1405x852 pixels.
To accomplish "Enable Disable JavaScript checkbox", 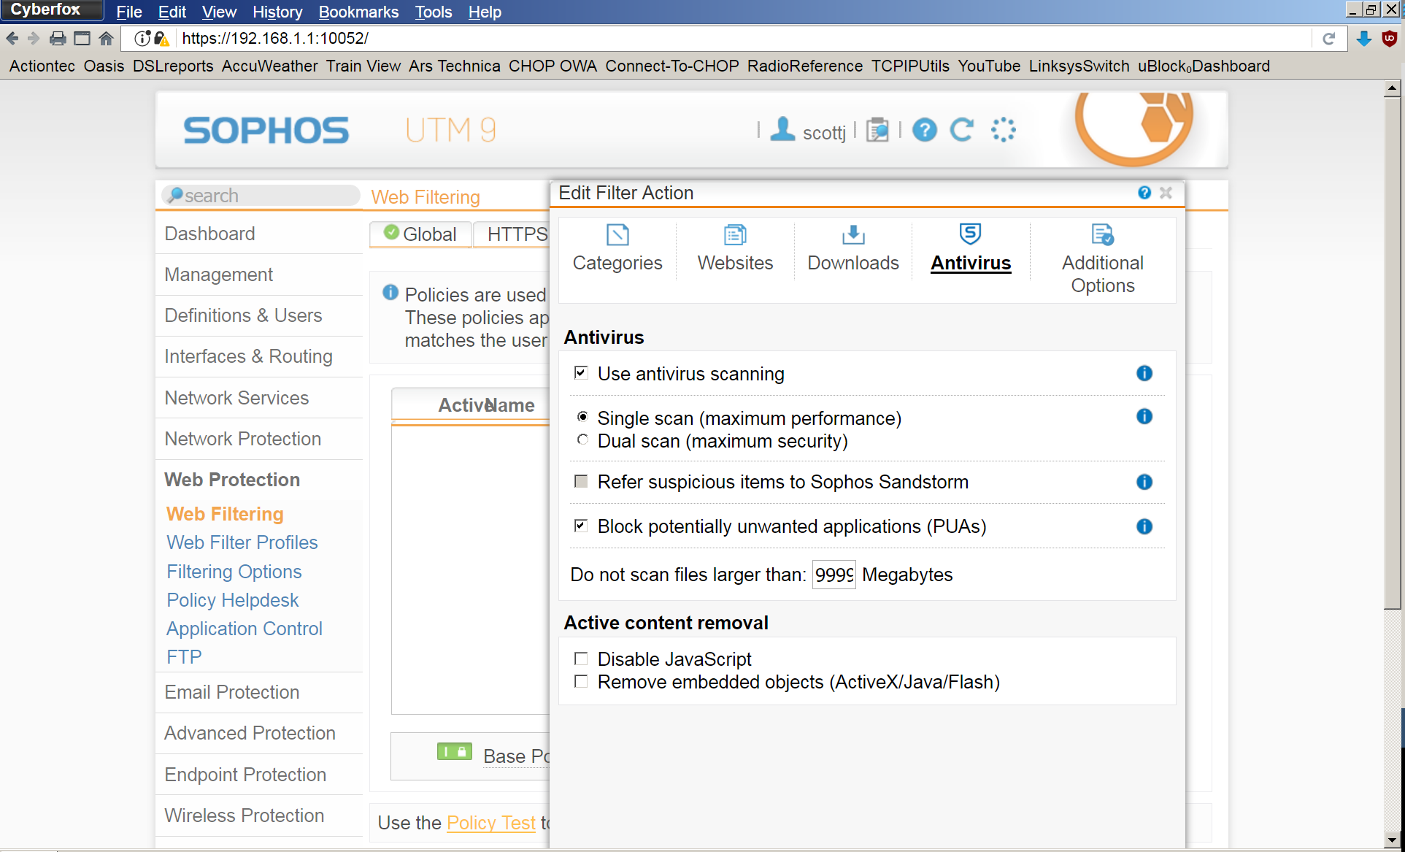I will click(581, 659).
